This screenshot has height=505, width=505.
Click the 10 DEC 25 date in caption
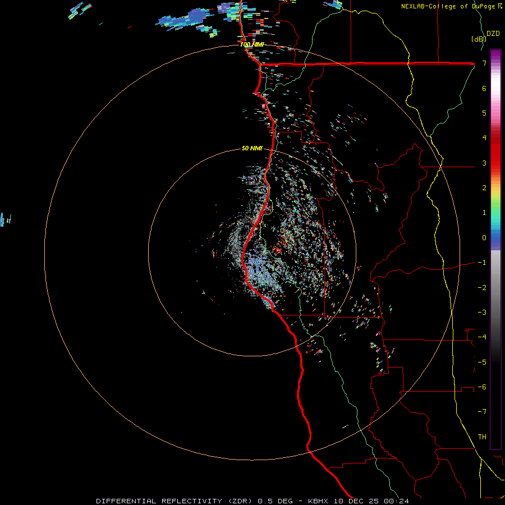coord(357,501)
